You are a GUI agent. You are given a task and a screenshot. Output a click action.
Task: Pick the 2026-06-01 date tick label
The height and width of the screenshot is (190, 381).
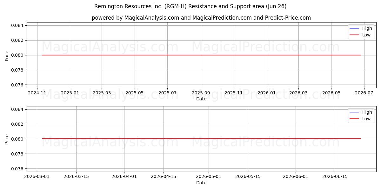[x=296, y=177]
